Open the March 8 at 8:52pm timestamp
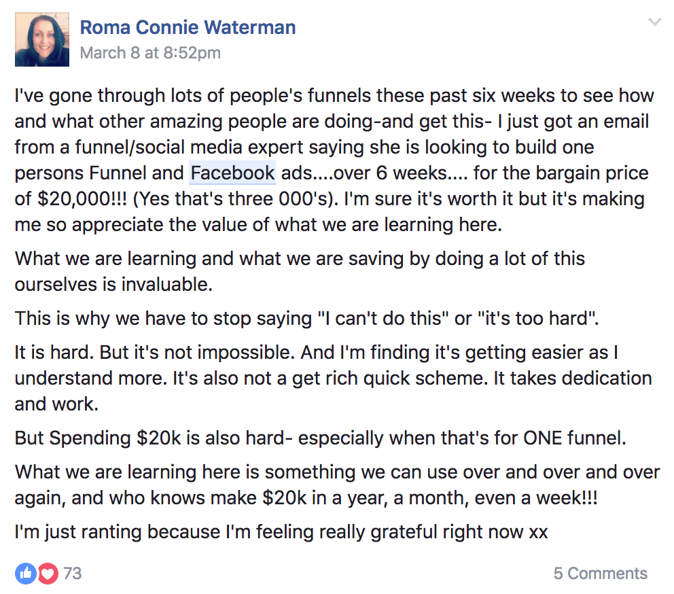674x594 pixels. [x=150, y=53]
